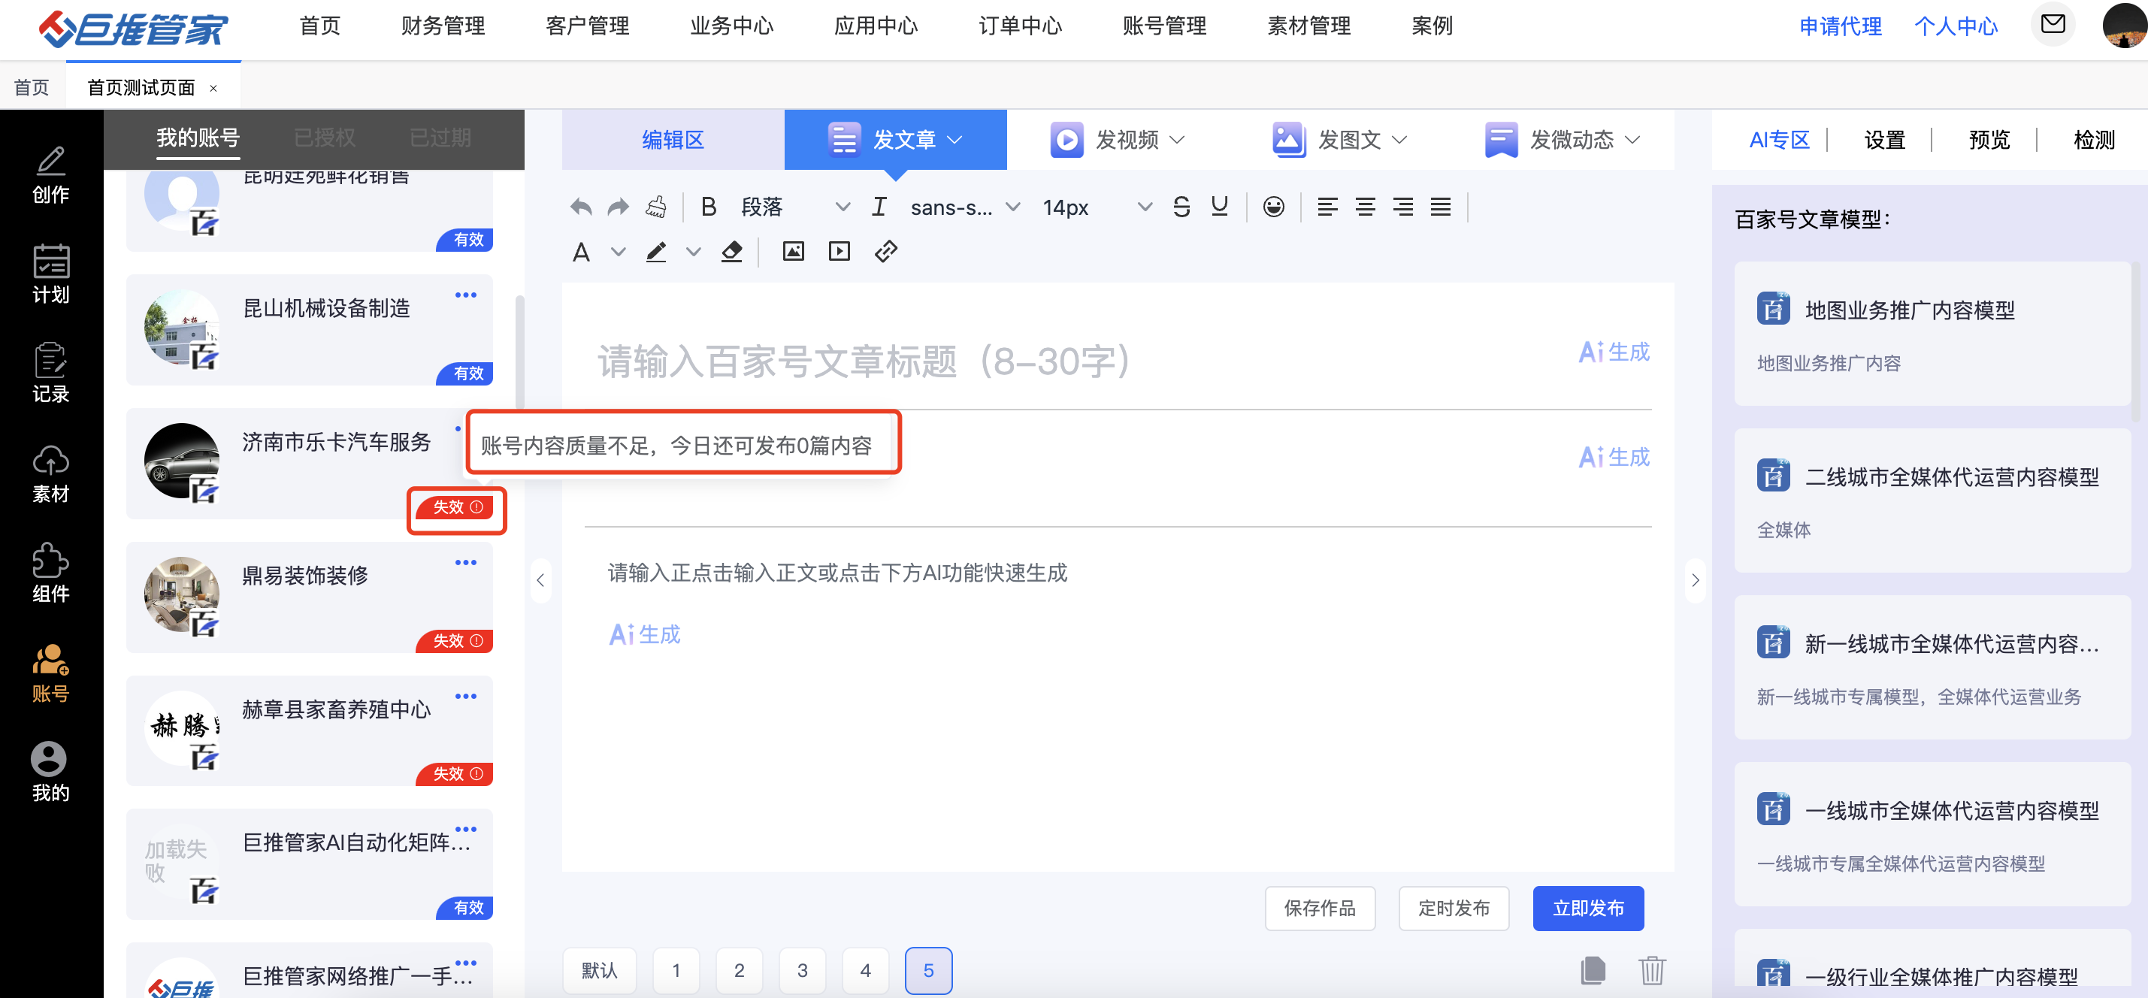The height and width of the screenshot is (998, 2148).
Task: Toggle bold formatting
Action: pyautogui.click(x=709, y=207)
